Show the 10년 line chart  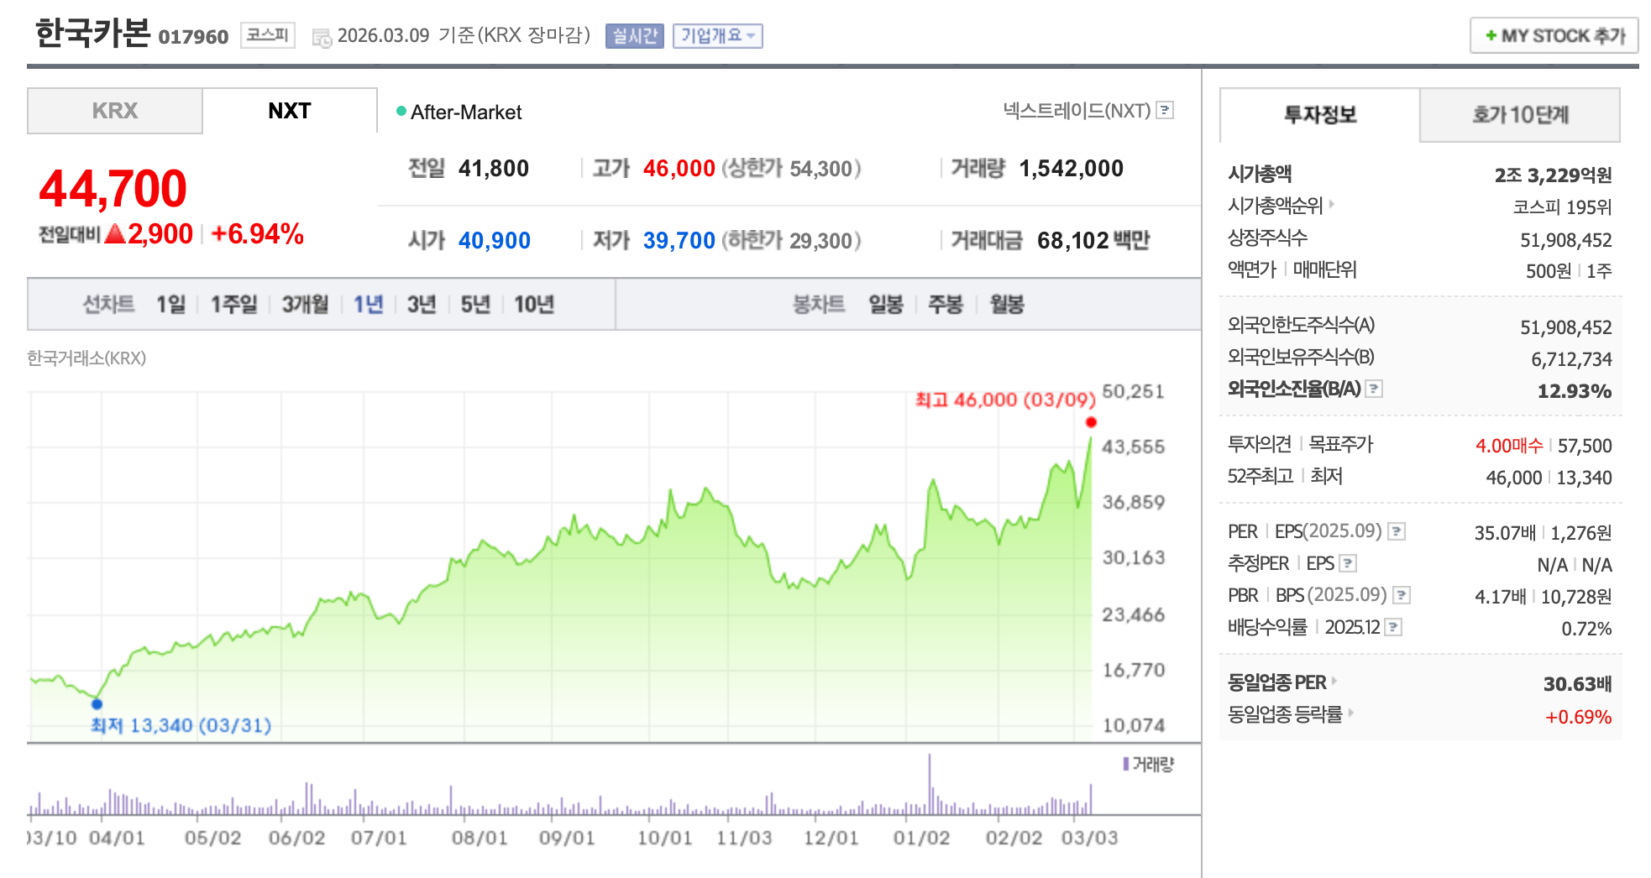[x=534, y=304]
